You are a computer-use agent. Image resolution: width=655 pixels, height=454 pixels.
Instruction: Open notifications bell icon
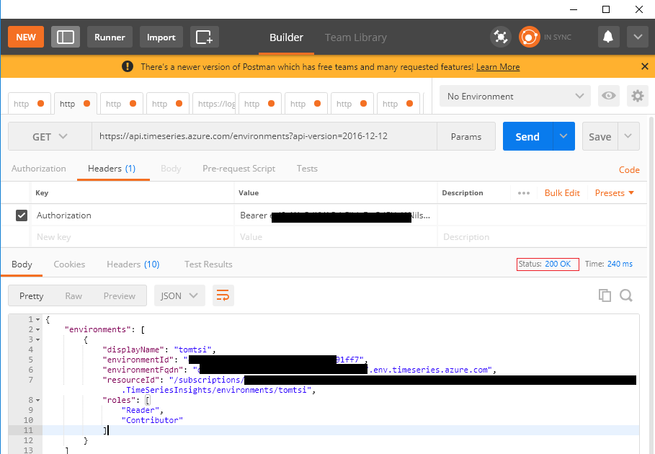(608, 37)
